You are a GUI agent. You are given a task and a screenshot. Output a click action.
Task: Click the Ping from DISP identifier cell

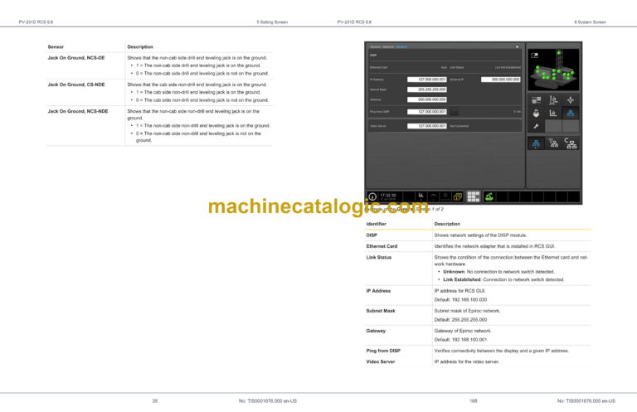383,351
